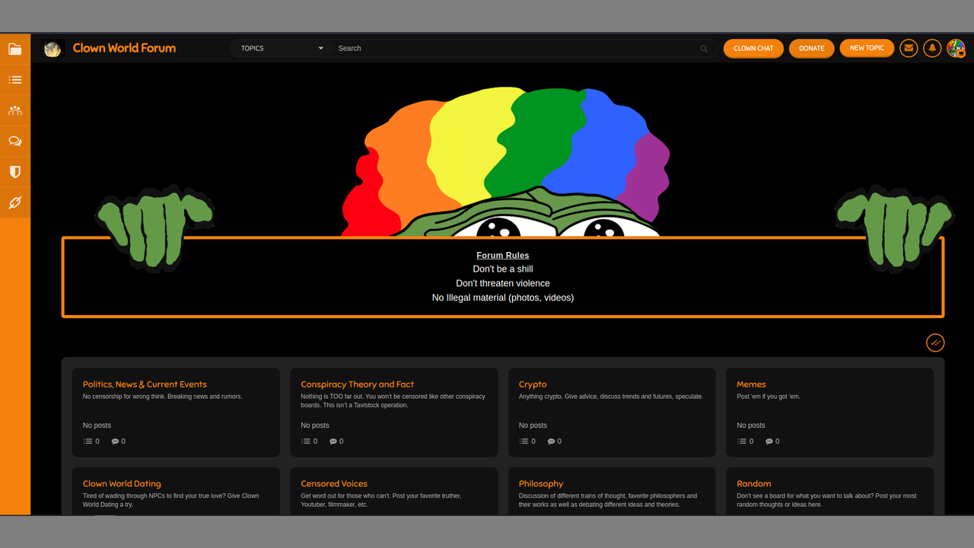Screen dimensions: 974x548
Task: Start a post with NEW TOPIC button
Action: click(x=867, y=48)
